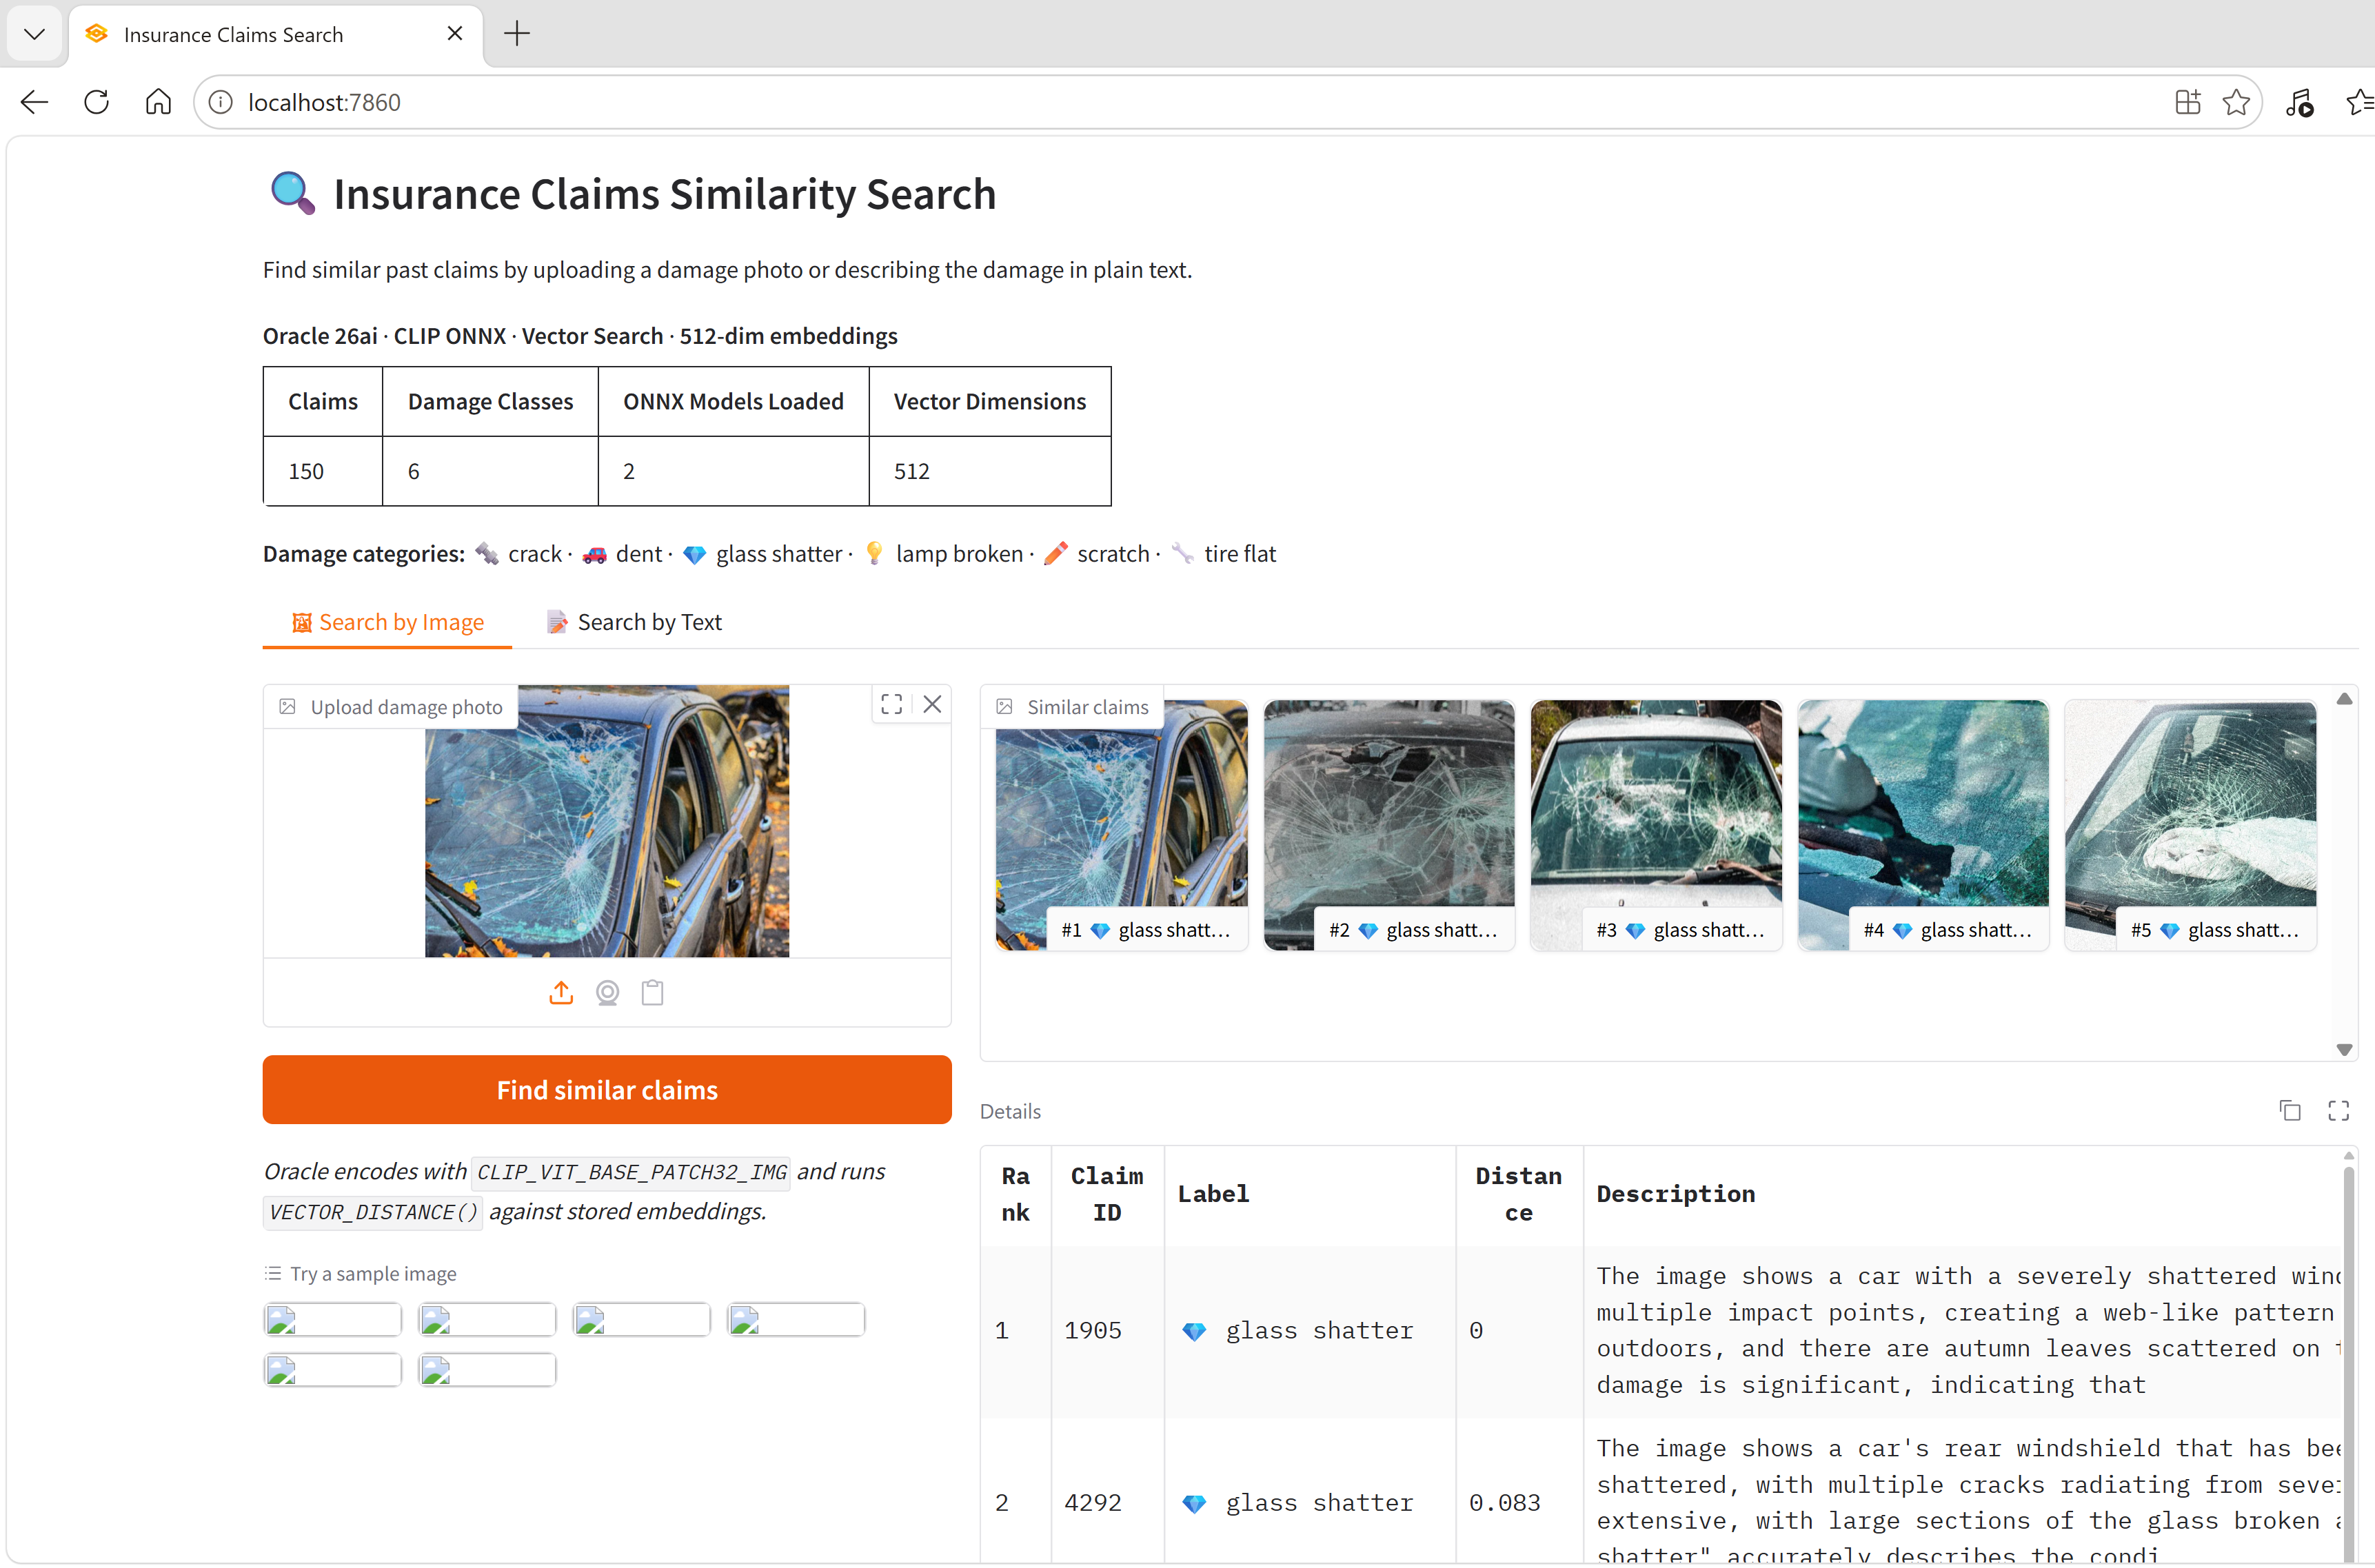Click the scratch crayon category icon
2375x1568 pixels.
(1056, 554)
